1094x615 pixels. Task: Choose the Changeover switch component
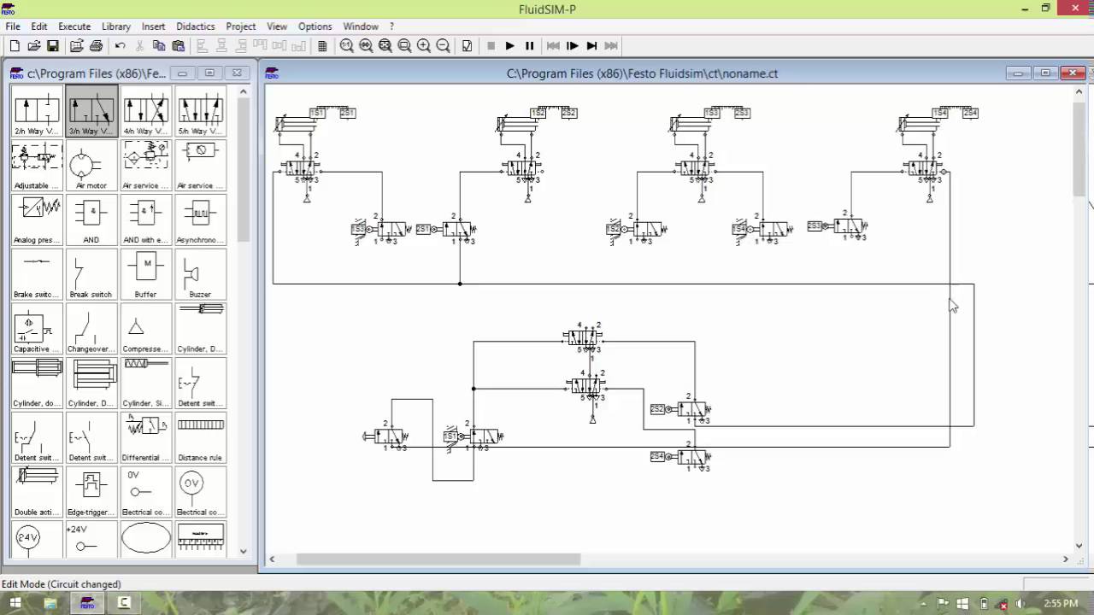tap(91, 330)
